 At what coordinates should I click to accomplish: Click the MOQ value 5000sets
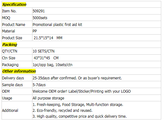[x=40, y=18]
